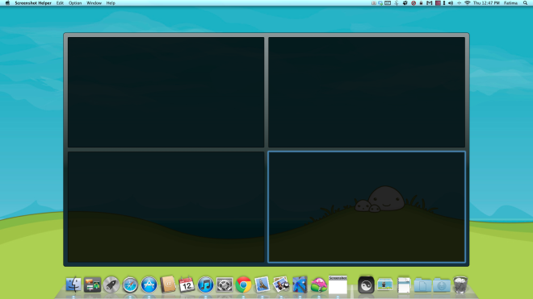Launch Safari from the dock

point(130,284)
